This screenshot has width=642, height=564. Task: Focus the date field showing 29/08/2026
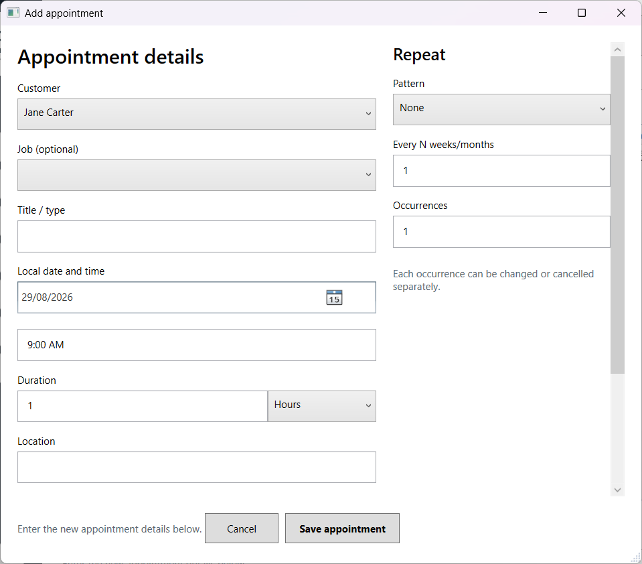click(x=197, y=297)
